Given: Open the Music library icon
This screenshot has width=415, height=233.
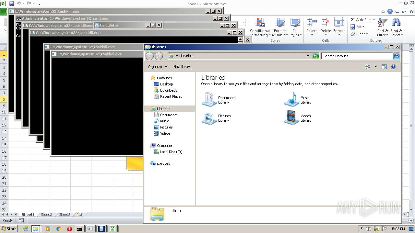Looking at the screenshot, I should pyautogui.click(x=291, y=100).
